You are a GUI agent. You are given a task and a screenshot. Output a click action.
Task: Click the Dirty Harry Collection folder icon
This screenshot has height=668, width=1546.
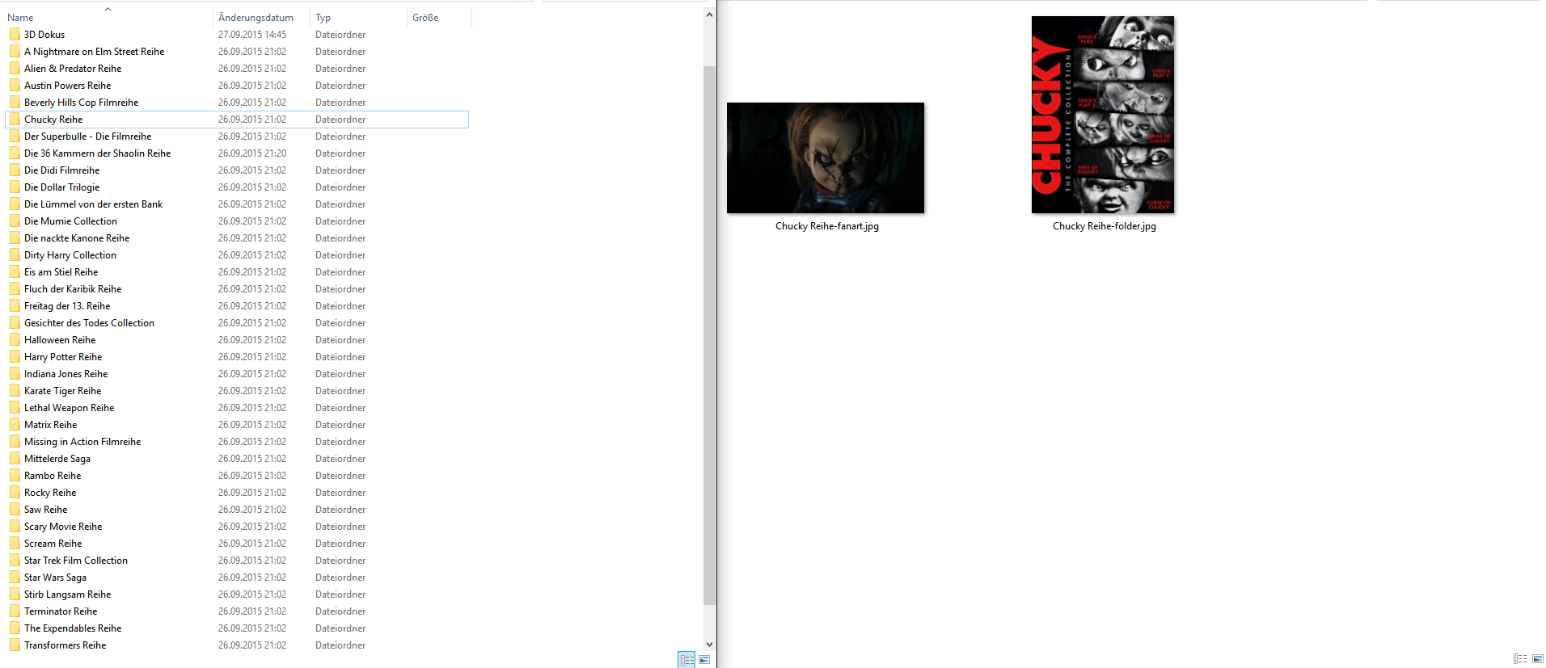tap(15, 255)
